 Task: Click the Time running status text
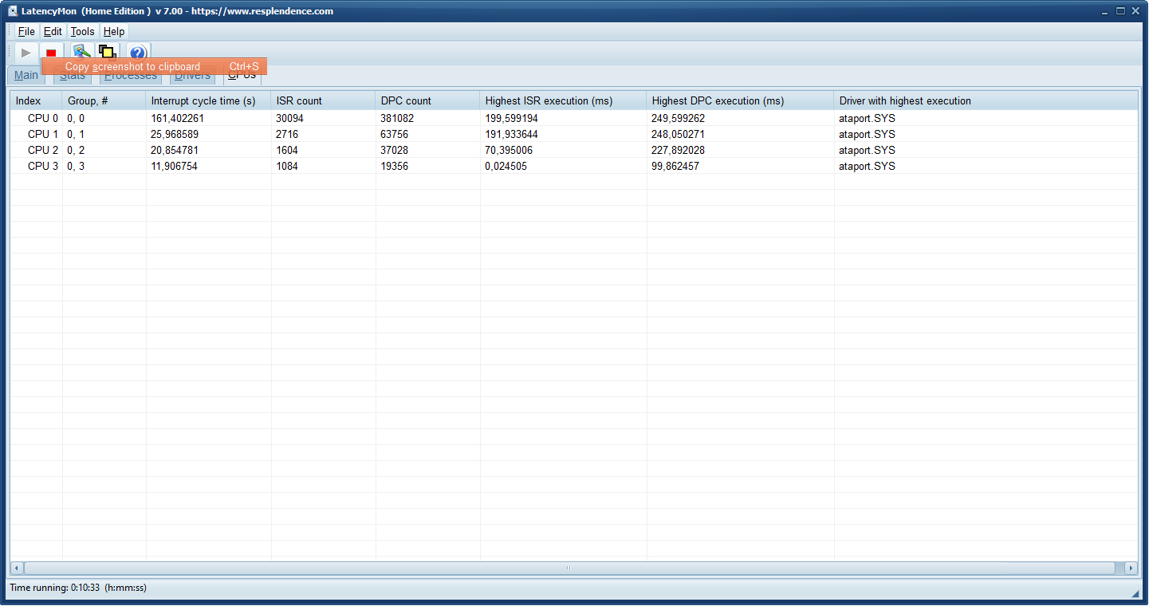[x=78, y=588]
